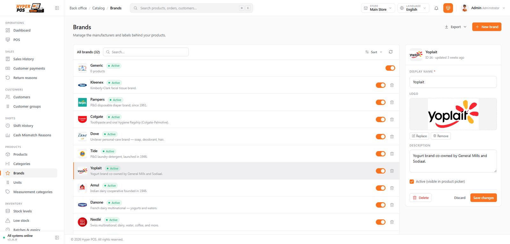Click the refresh brands list icon

[390, 52]
